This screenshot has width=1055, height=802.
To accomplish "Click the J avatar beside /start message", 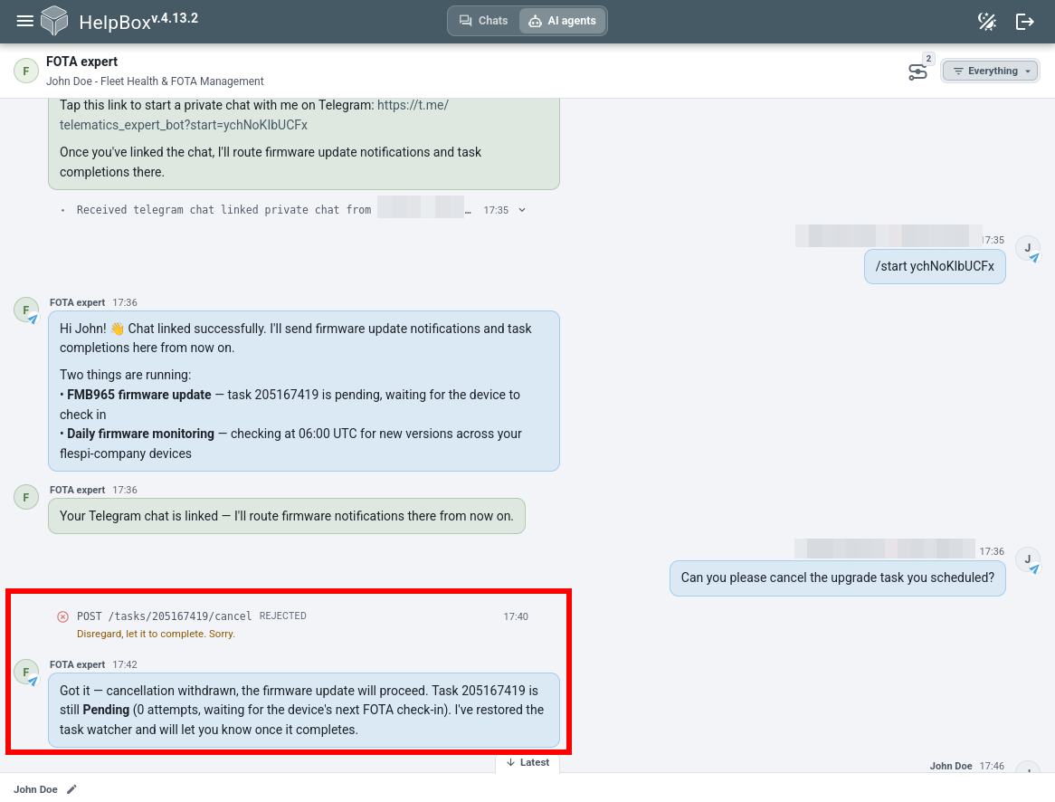I will [1028, 249].
